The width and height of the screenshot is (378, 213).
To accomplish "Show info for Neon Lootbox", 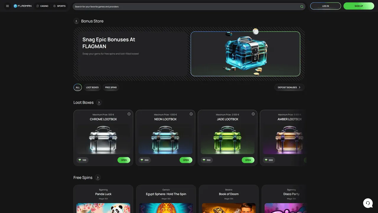I will coord(191,114).
